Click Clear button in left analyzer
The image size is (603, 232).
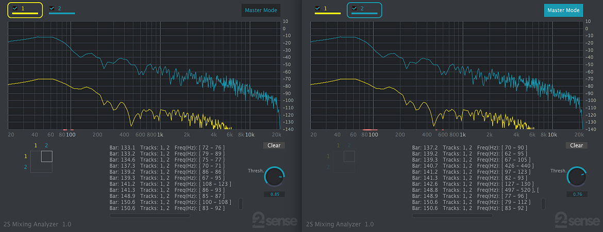click(274, 146)
